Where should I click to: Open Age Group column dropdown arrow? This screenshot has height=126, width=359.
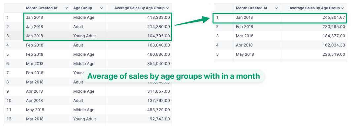click(101, 8)
